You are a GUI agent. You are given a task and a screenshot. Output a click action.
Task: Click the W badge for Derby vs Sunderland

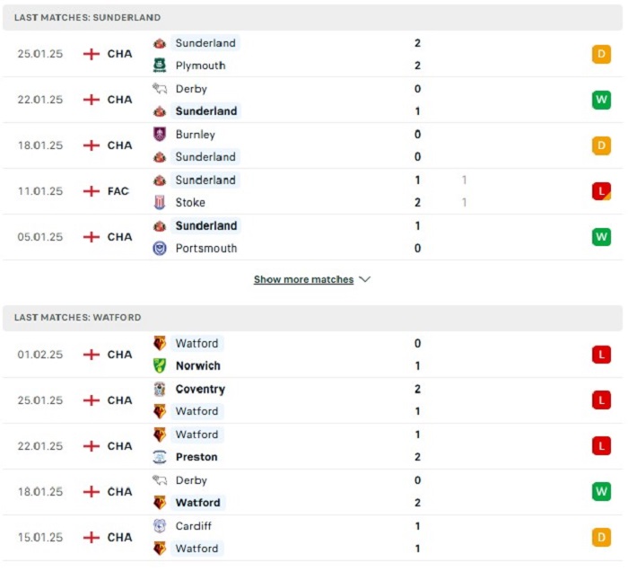(x=601, y=100)
